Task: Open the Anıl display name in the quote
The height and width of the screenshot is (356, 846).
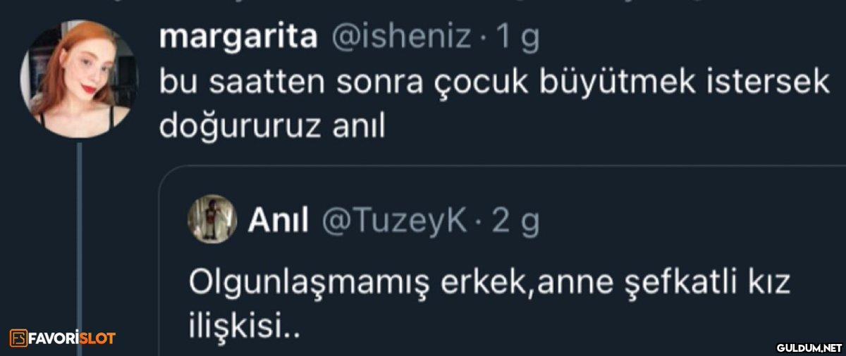Action: pos(278,222)
